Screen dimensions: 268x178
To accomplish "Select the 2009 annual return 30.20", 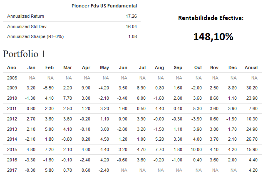I will click(251, 88).
